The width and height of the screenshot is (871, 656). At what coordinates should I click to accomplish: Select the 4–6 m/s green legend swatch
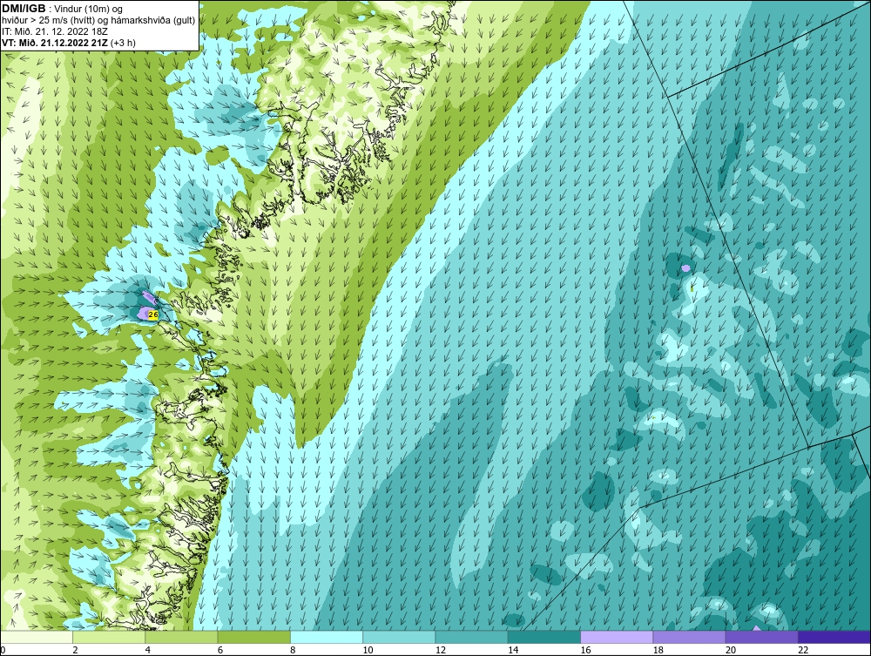tap(182, 637)
